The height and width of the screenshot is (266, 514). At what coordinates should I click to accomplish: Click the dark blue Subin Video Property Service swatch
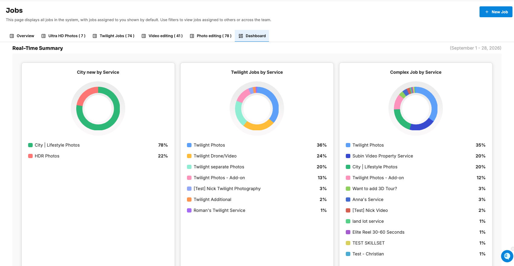click(348, 156)
